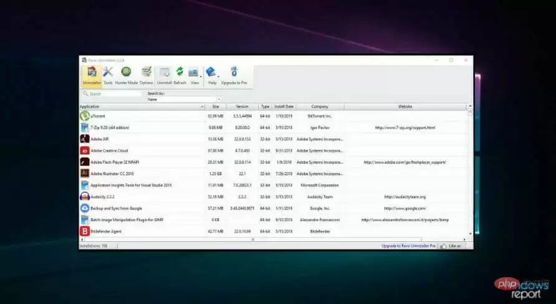Sort by the Install Date column header
Image resolution: width=556 pixels, height=304 pixels.
pyautogui.click(x=284, y=106)
